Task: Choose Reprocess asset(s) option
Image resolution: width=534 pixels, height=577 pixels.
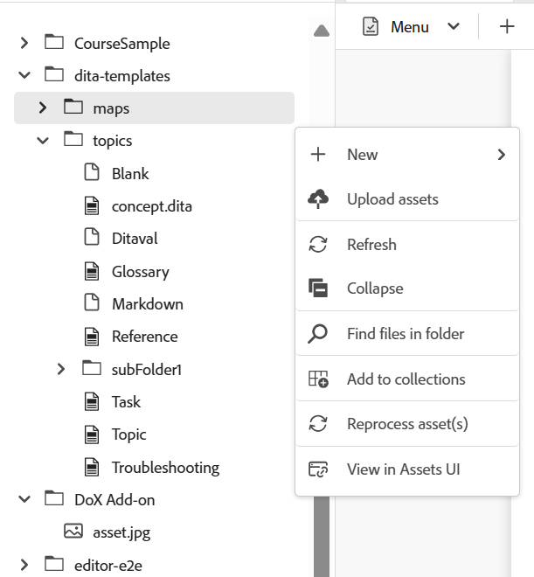Action: tap(407, 424)
